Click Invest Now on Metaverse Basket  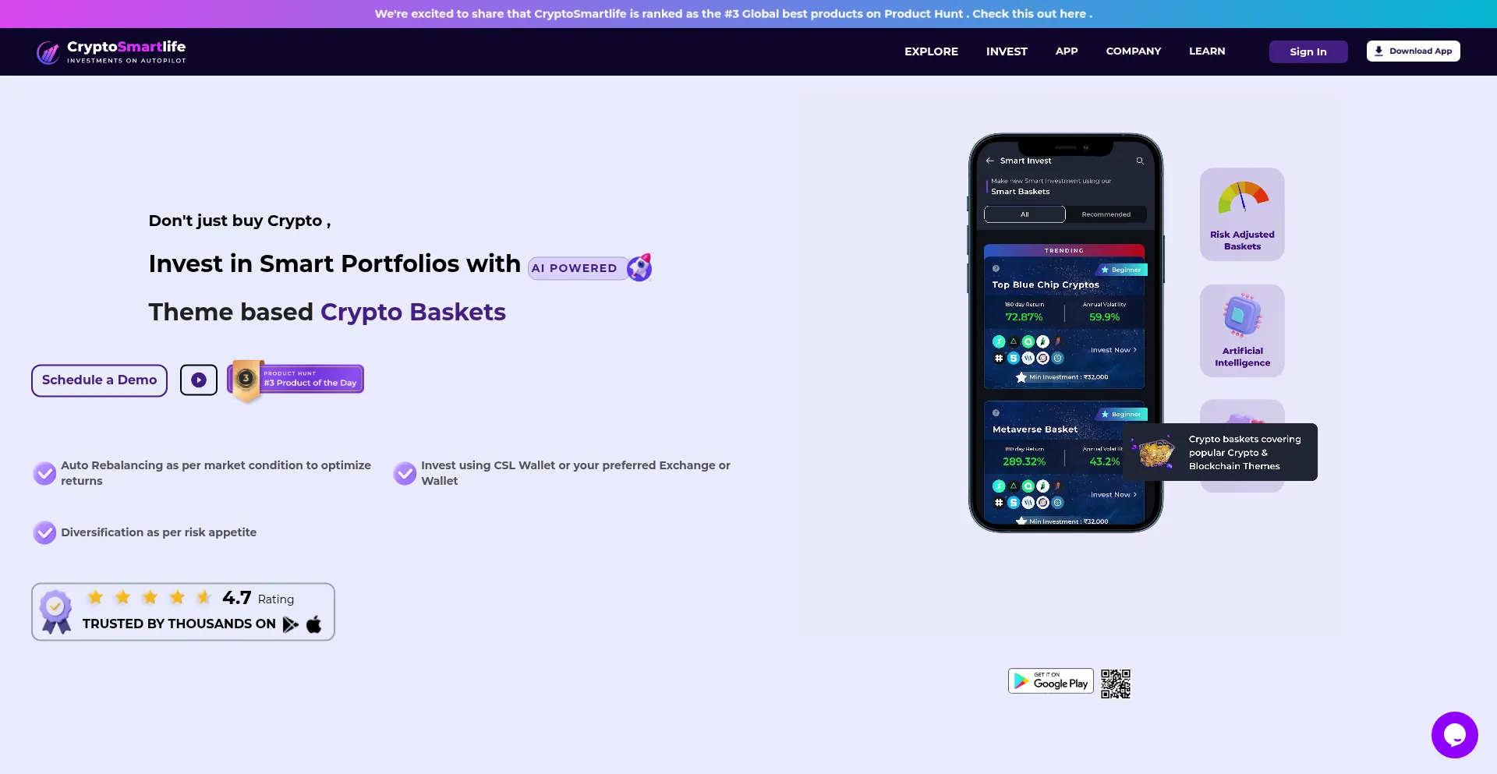pyautogui.click(x=1113, y=495)
